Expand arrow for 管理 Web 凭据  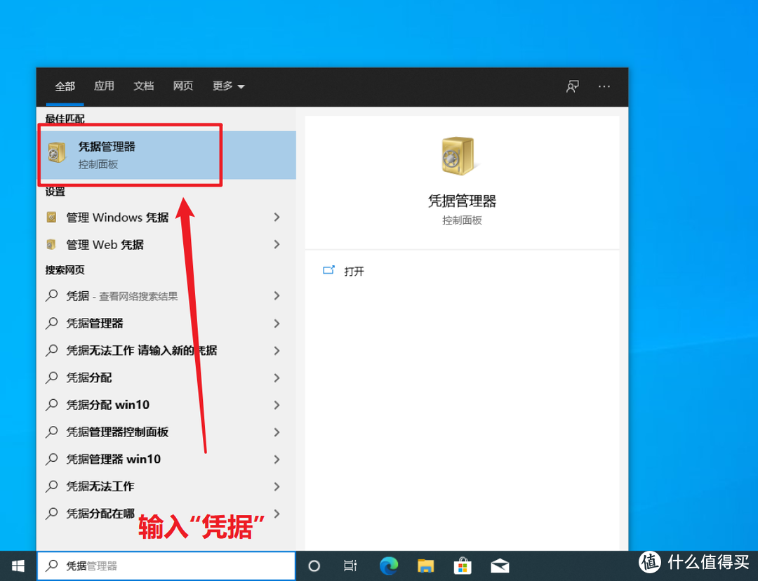[277, 245]
